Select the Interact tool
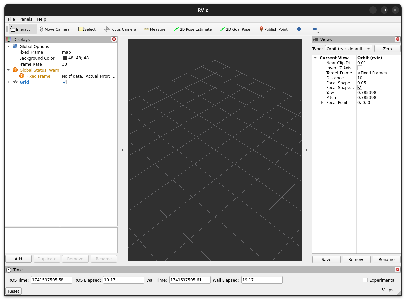Screen dimensions: 406x301 click(x=23, y=29)
